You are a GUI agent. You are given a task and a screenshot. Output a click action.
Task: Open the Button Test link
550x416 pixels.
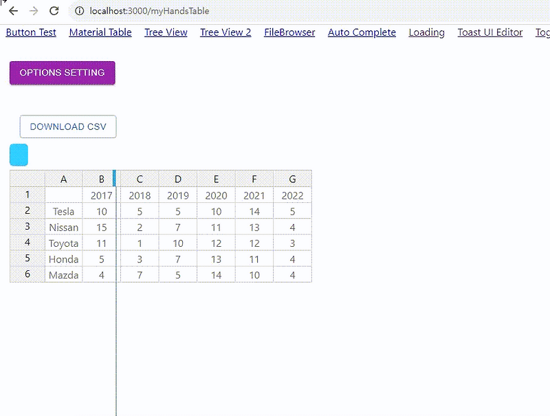30,32
